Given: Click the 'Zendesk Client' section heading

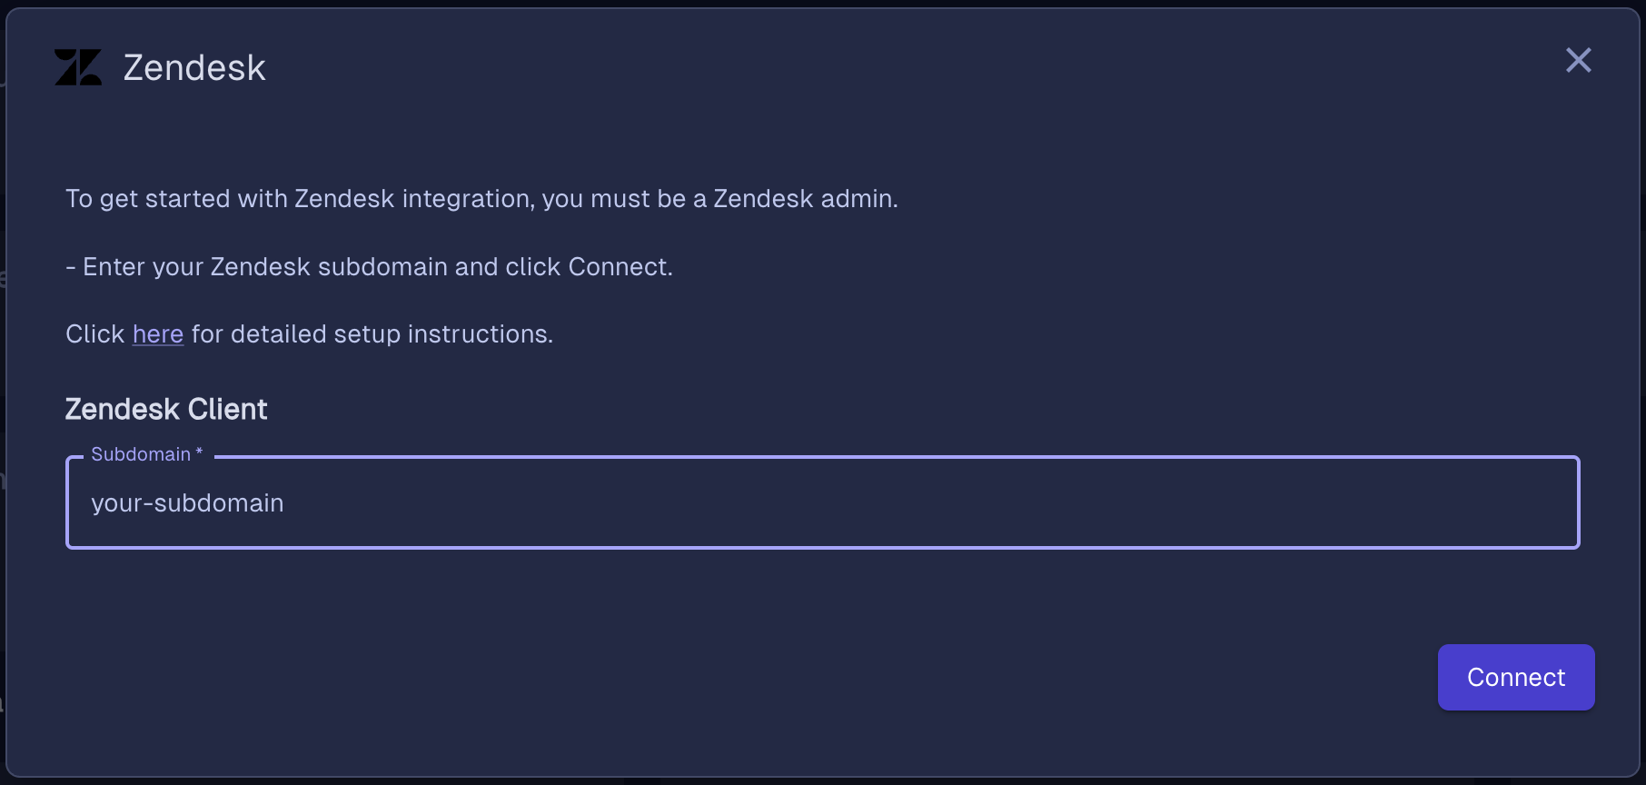Looking at the screenshot, I should tap(166, 409).
